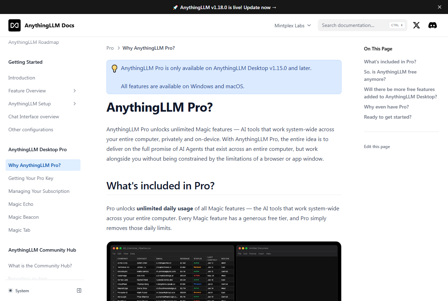Click Why AnythingLLM Pro? breadcrumb text

[x=149, y=48]
